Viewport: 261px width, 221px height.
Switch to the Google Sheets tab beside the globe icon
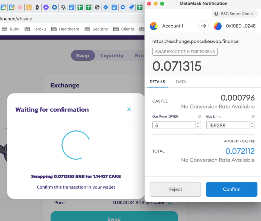pos(89,7)
